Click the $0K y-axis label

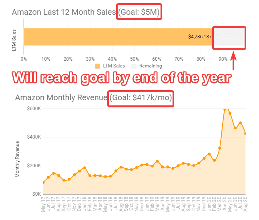pyautogui.click(x=35, y=194)
